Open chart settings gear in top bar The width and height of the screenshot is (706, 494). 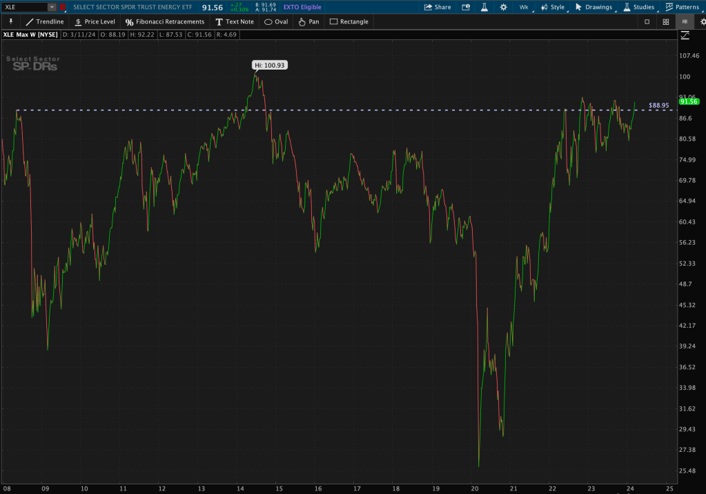[x=503, y=7]
